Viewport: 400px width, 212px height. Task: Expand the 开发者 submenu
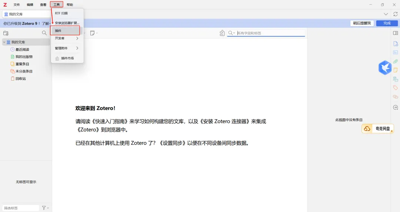tap(67, 38)
